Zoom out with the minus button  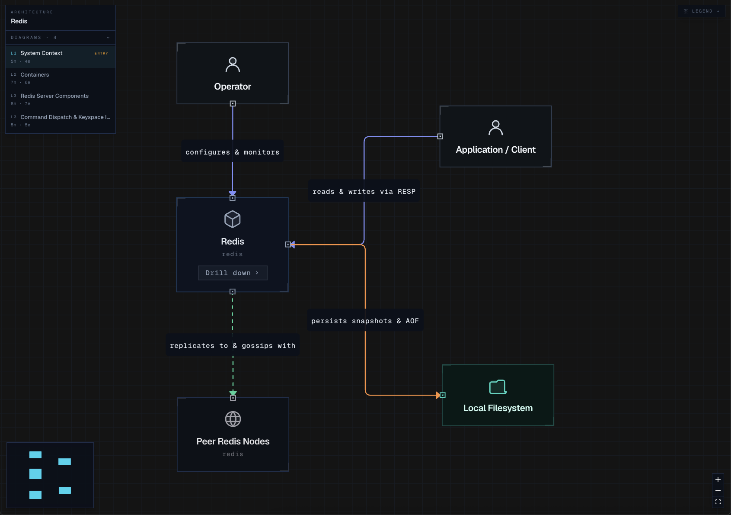[x=718, y=491]
